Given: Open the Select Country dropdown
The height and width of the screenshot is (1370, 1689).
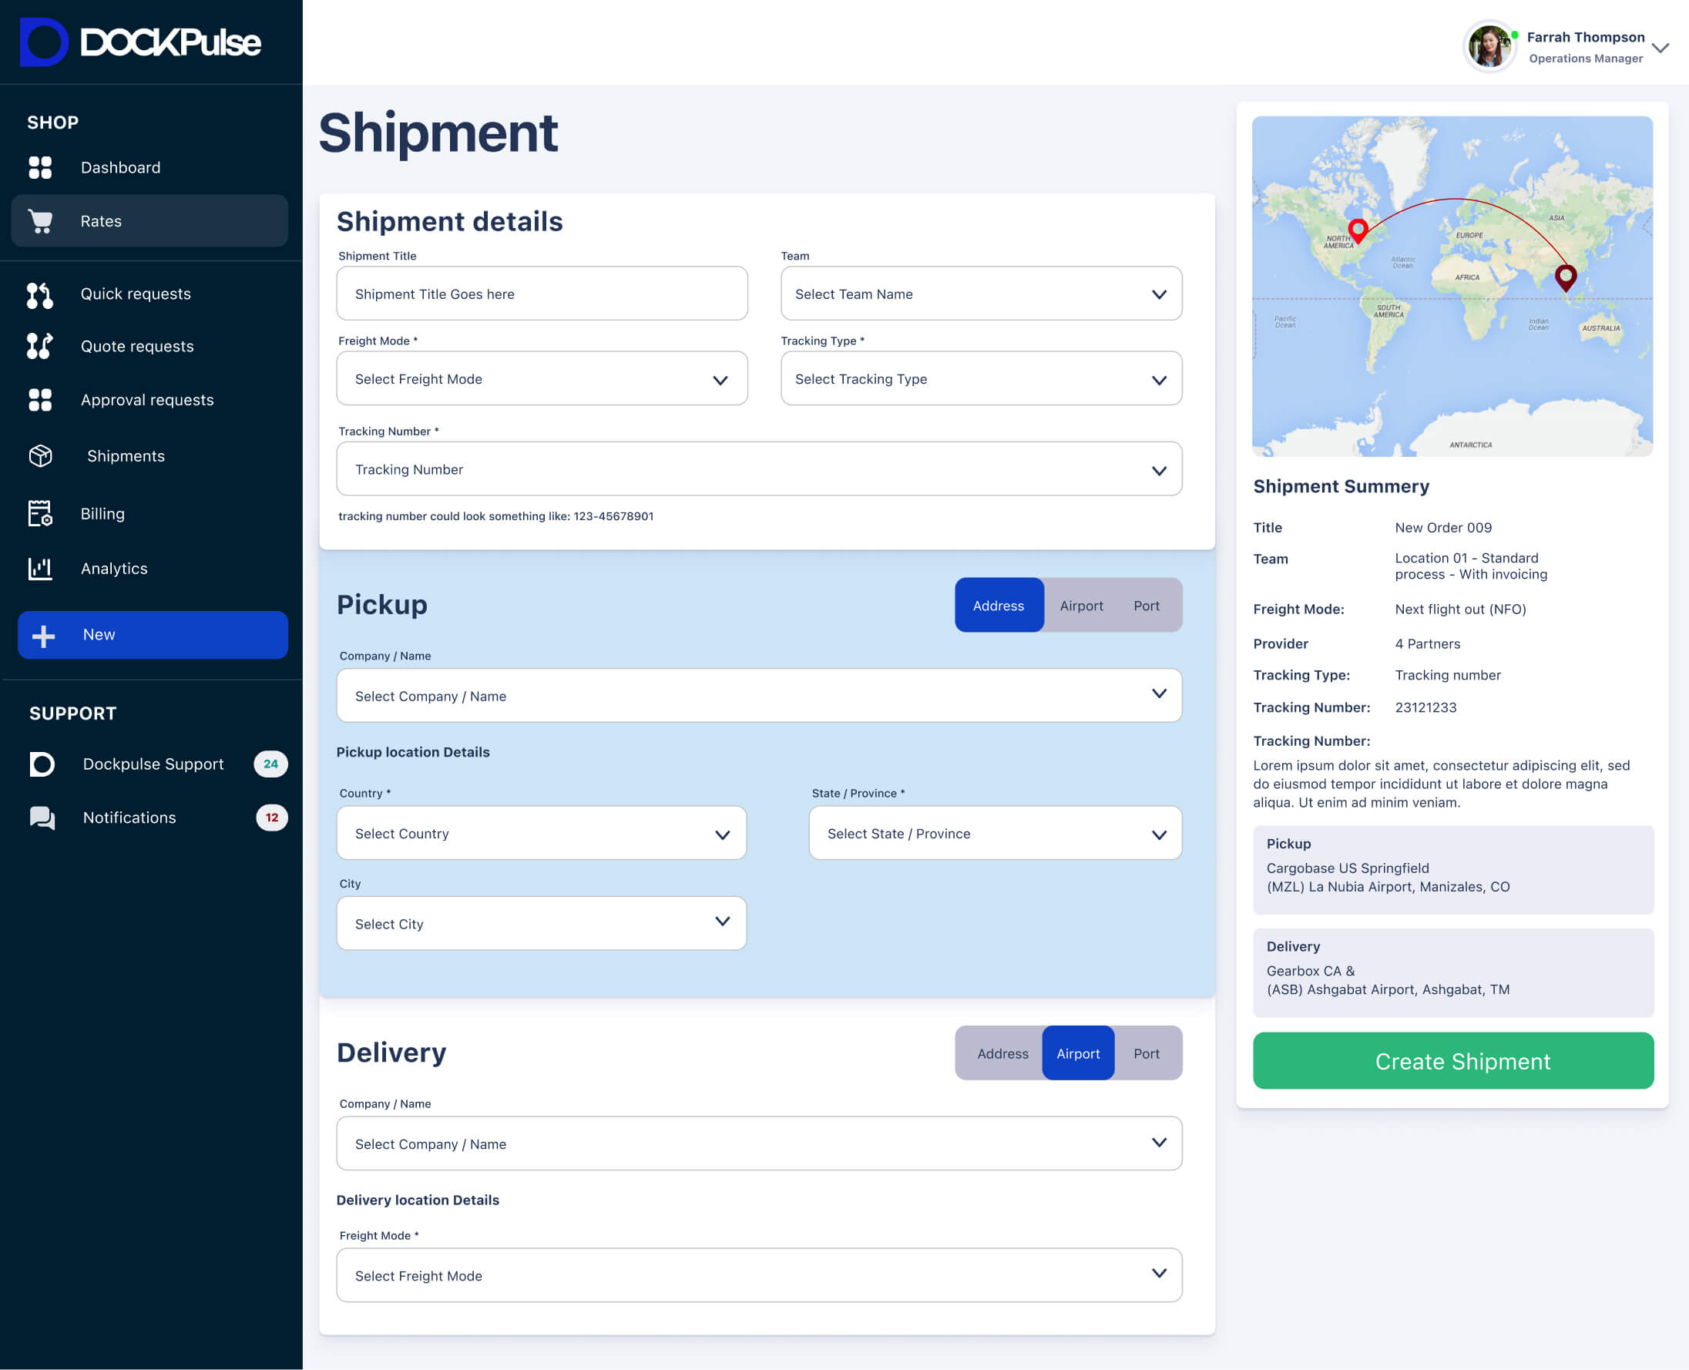Looking at the screenshot, I should click(541, 834).
